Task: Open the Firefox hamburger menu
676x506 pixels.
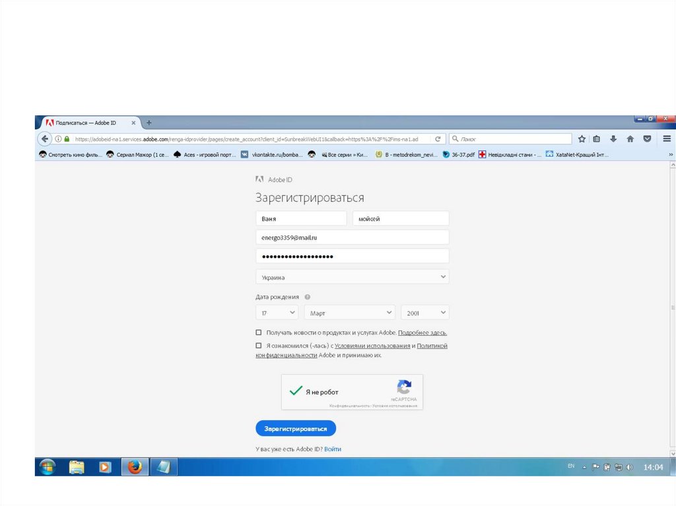Action: tap(667, 139)
